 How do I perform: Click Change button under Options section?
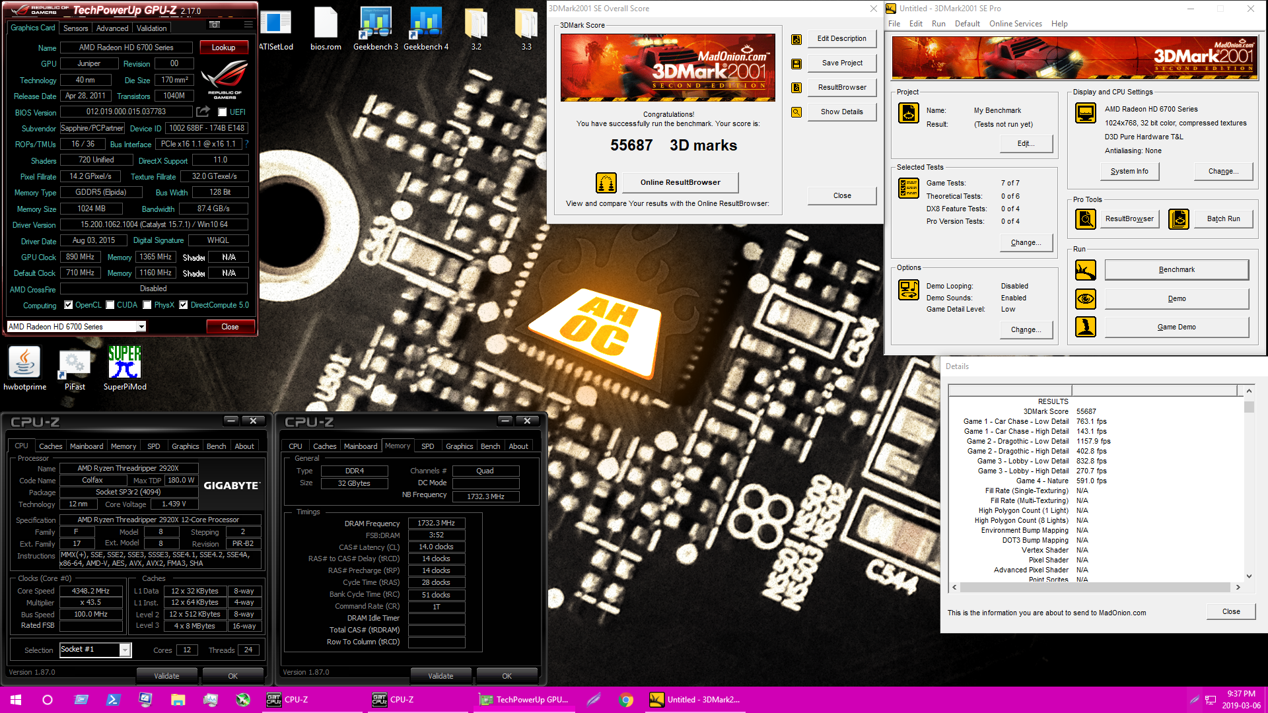coord(1026,329)
